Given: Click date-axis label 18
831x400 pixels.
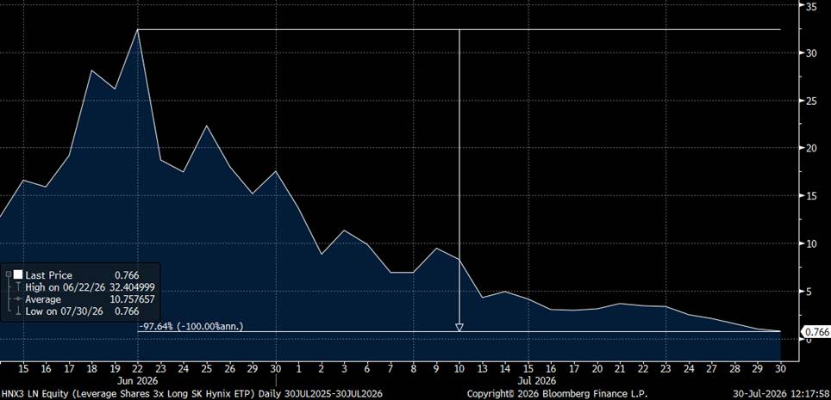Looking at the screenshot, I should pos(91,368).
